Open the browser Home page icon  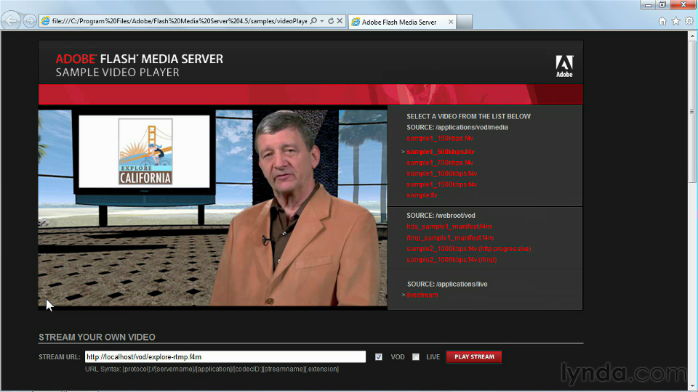662,21
